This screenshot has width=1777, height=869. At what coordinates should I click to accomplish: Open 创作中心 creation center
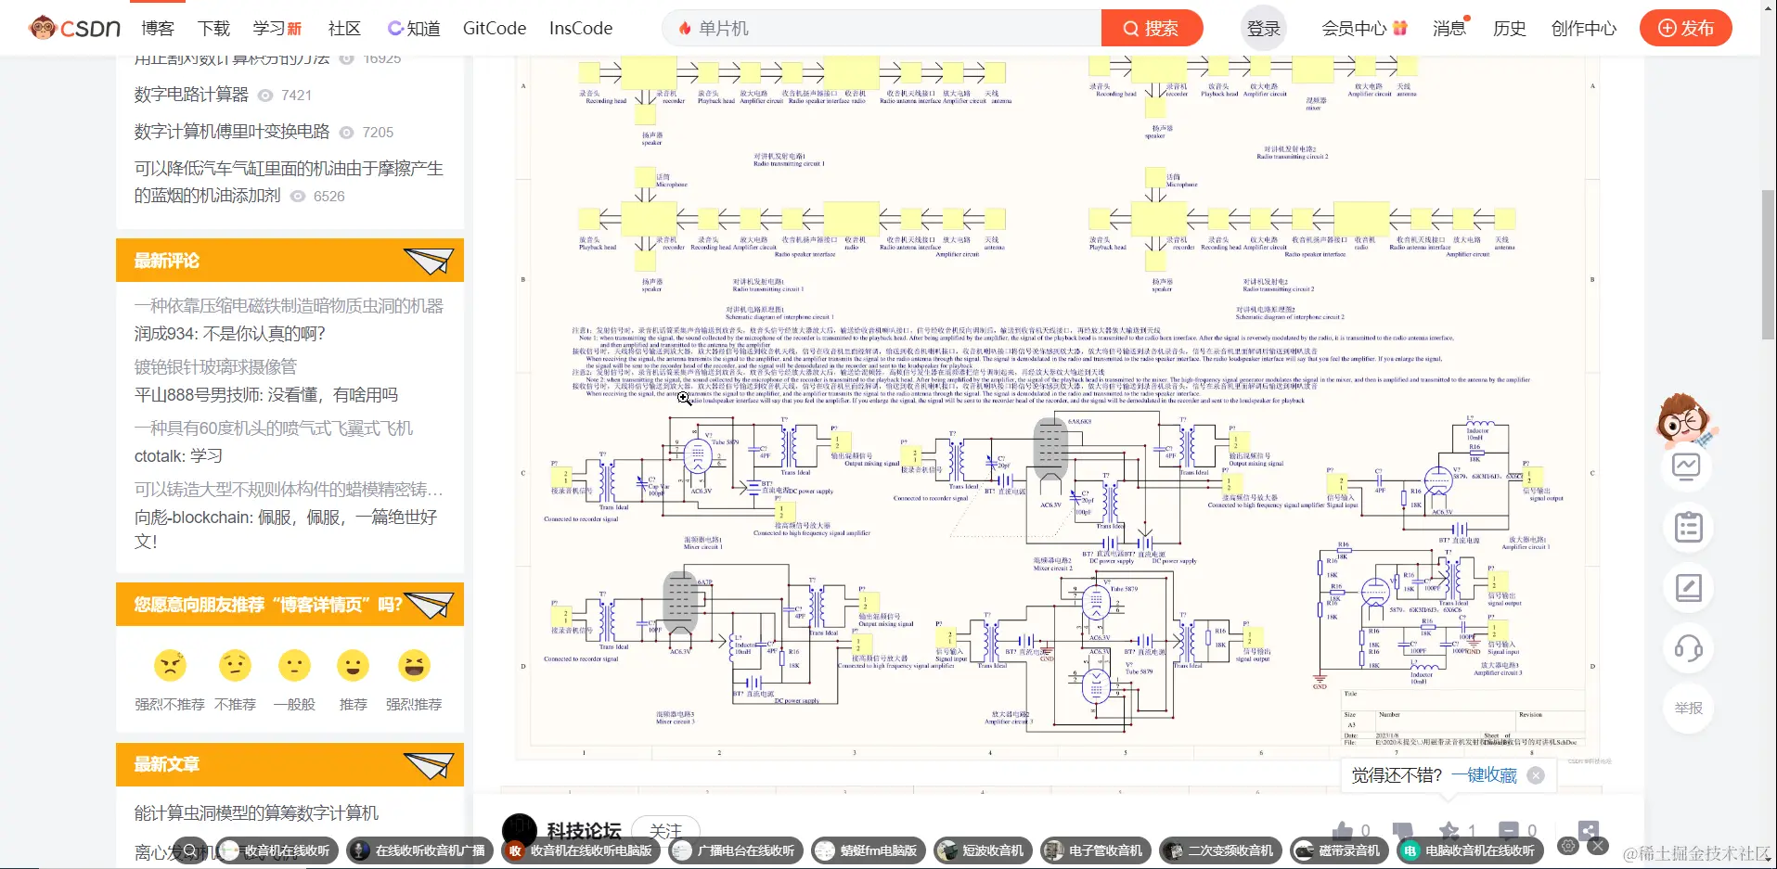coord(1584,28)
